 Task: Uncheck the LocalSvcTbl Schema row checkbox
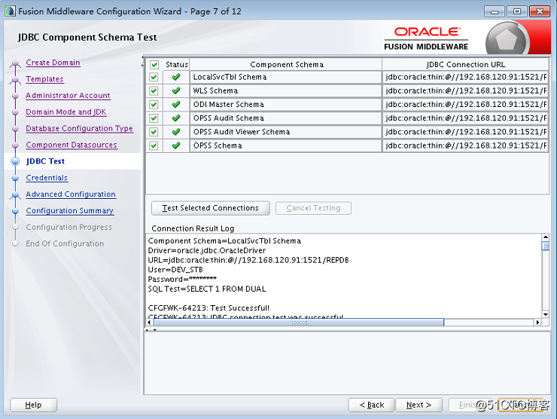[x=154, y=77]
